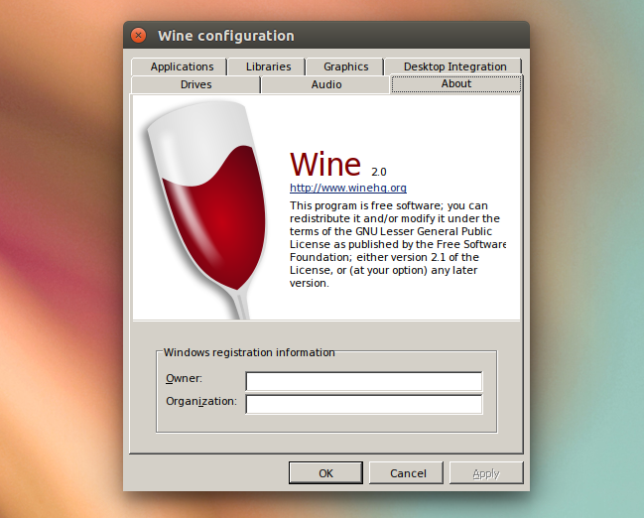
Task: Click the large red Wine heading
Action: coord(324,164)
